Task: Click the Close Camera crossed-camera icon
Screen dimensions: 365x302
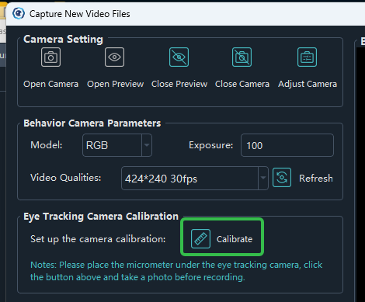Action: click(242, 57)
